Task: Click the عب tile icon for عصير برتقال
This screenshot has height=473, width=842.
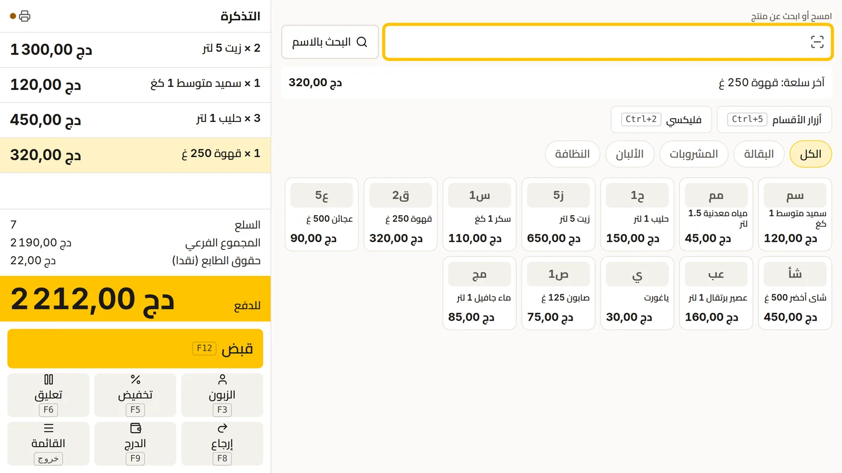Action: 716,274
